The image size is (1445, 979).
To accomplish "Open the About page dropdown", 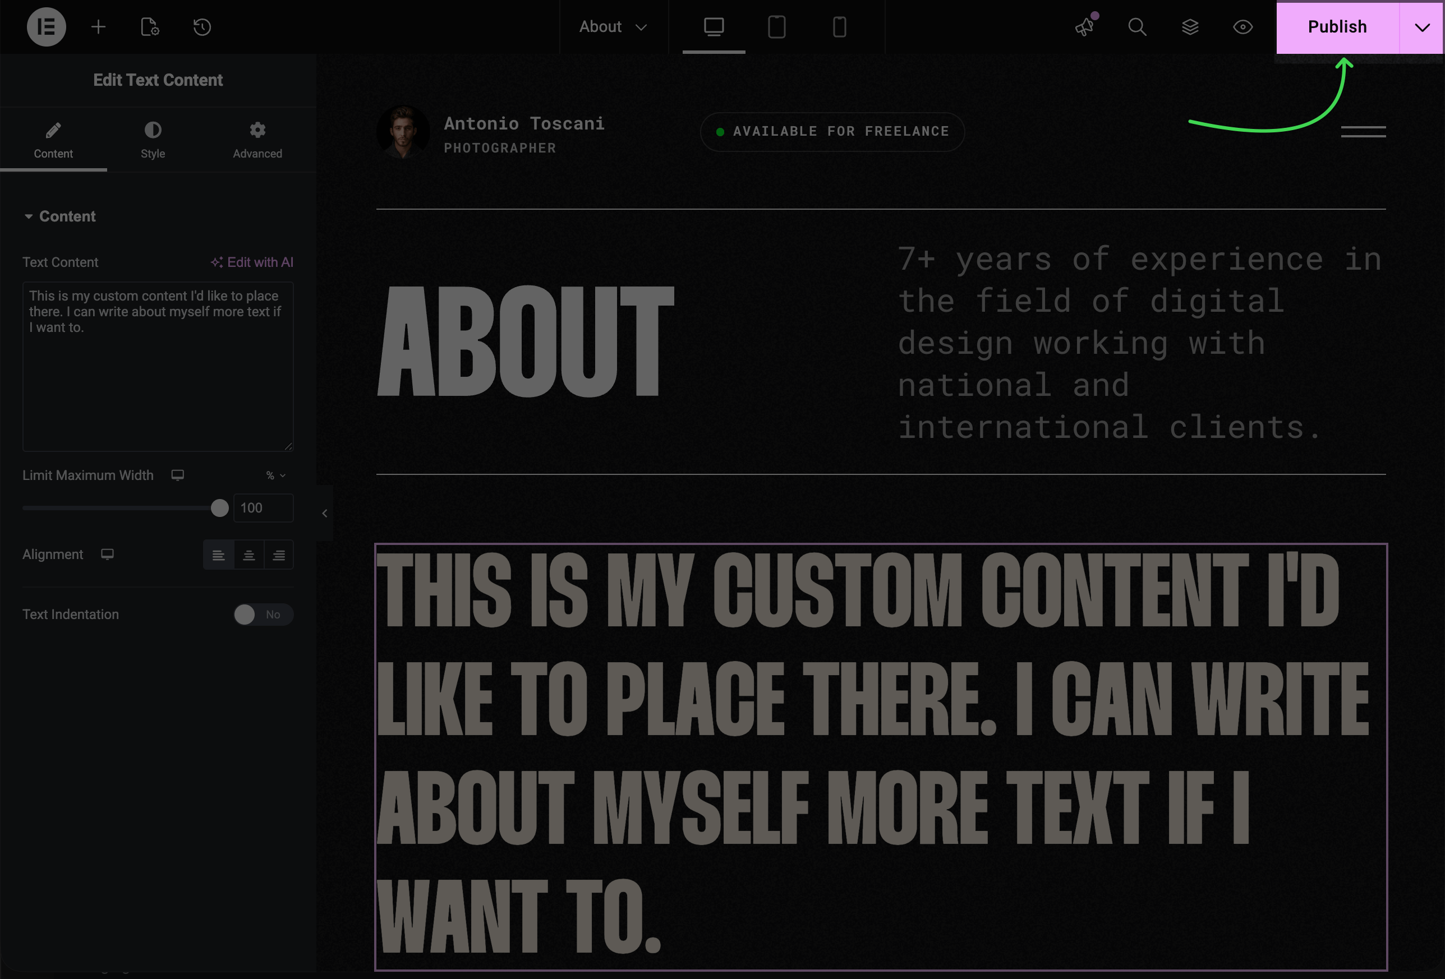I will 613,27.
